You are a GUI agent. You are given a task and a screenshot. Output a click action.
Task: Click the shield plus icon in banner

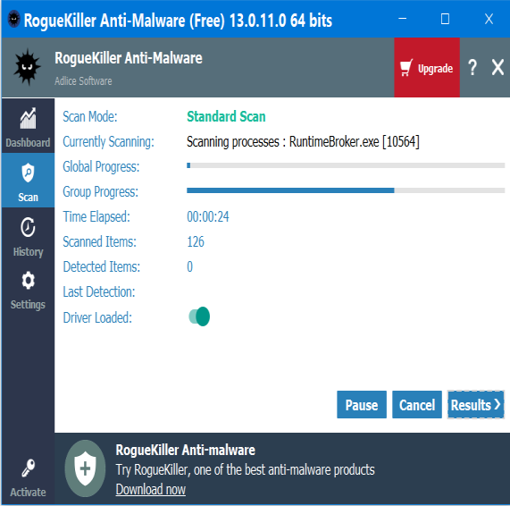coord(85,468)
